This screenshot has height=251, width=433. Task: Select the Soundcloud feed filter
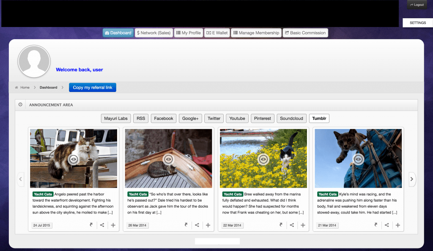pyautogui.click(x=291, y=119)
